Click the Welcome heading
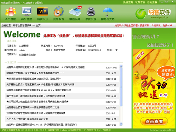This screenshot has height=132, width=176. click(22, 34)
